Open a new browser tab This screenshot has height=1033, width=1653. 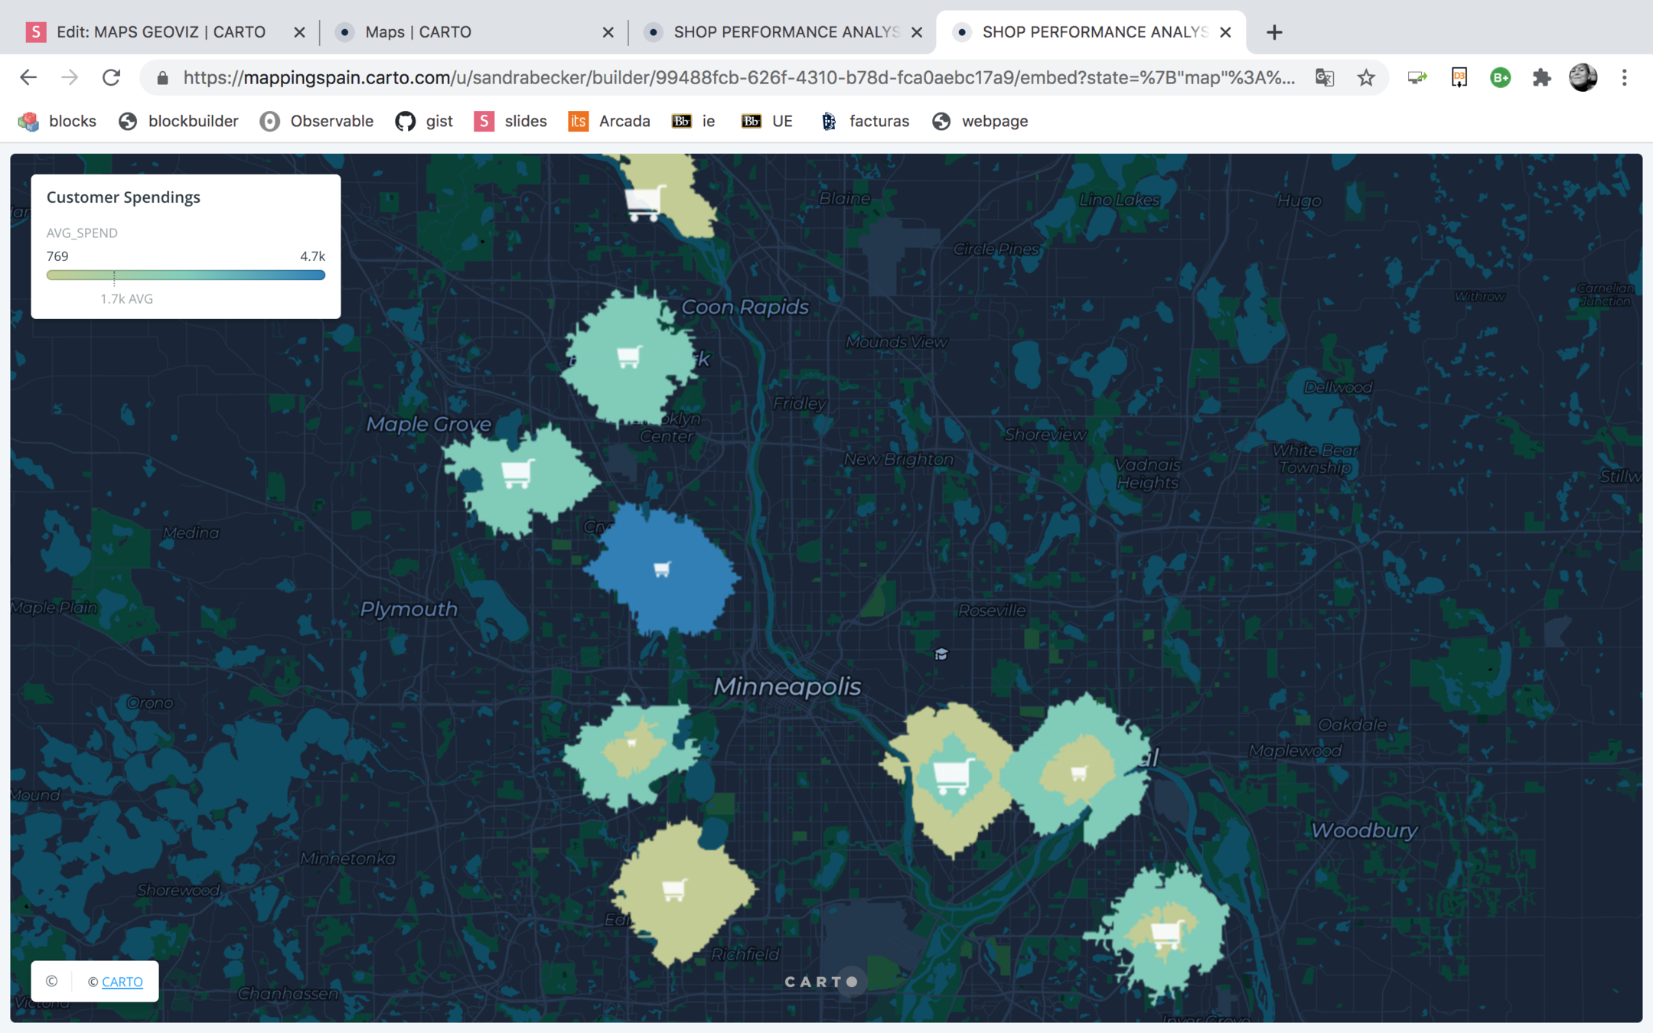coord(1274,32)
